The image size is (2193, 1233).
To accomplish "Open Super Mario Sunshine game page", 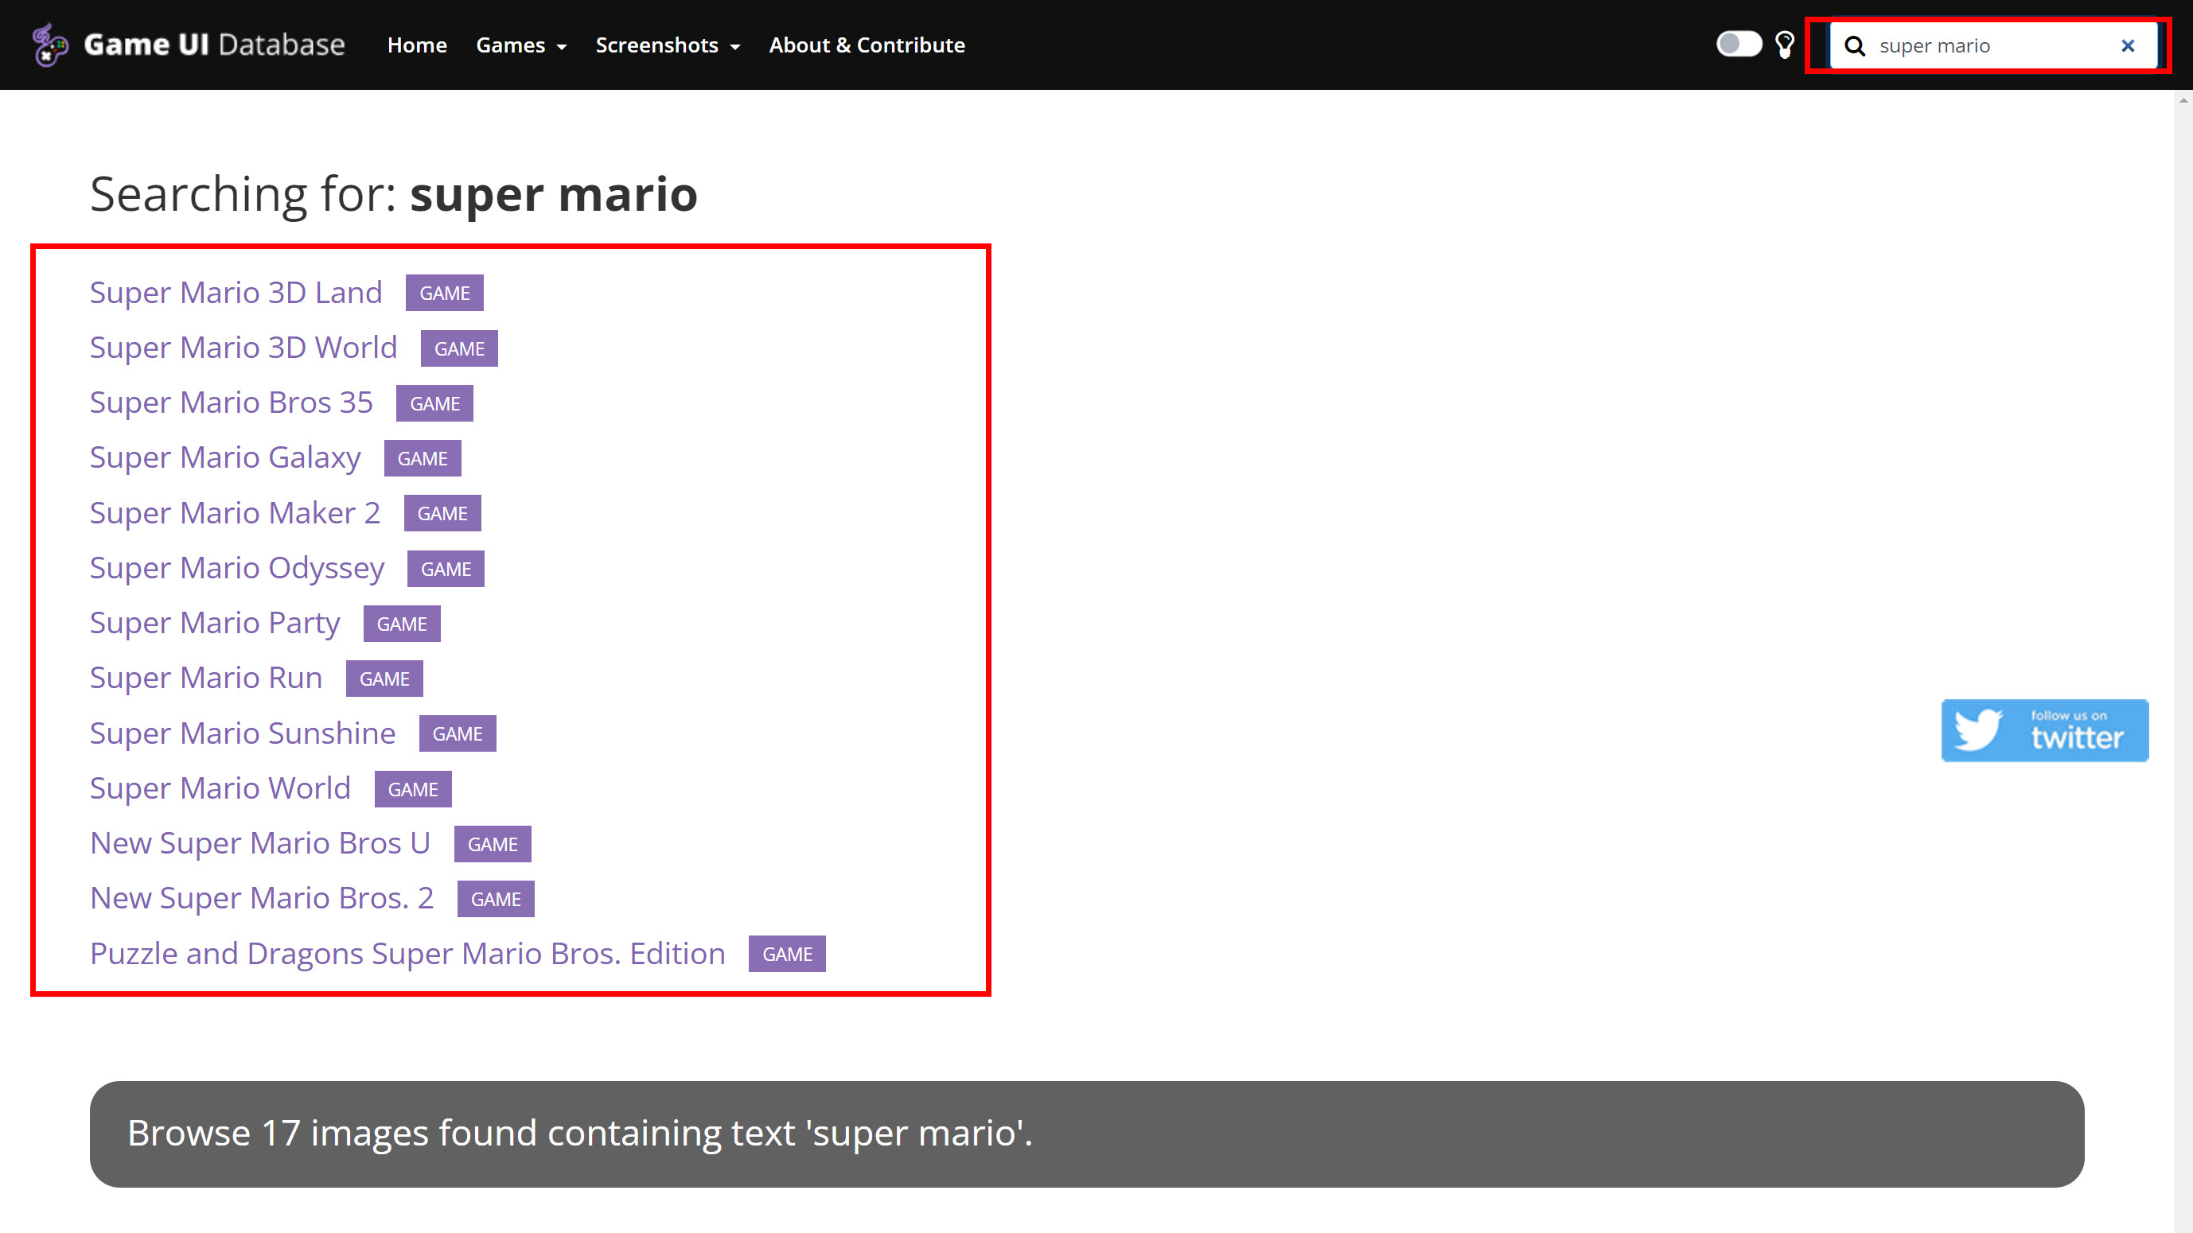I will pyautogui.click(x=243, y=733).
